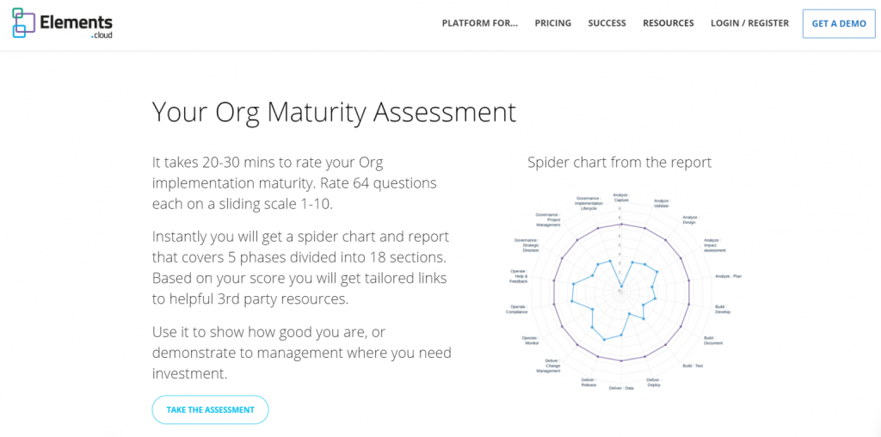Select the Deliver : Data chart label
The height and width of the screenshot is (437, 881).
point(621,388)
